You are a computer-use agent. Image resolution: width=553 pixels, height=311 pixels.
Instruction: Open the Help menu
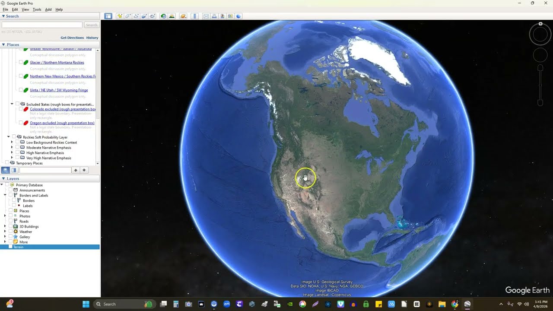coord(59,10)
